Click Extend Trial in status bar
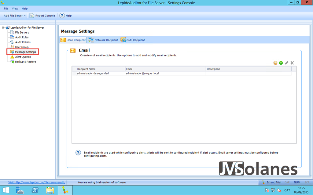 (272, 182)
